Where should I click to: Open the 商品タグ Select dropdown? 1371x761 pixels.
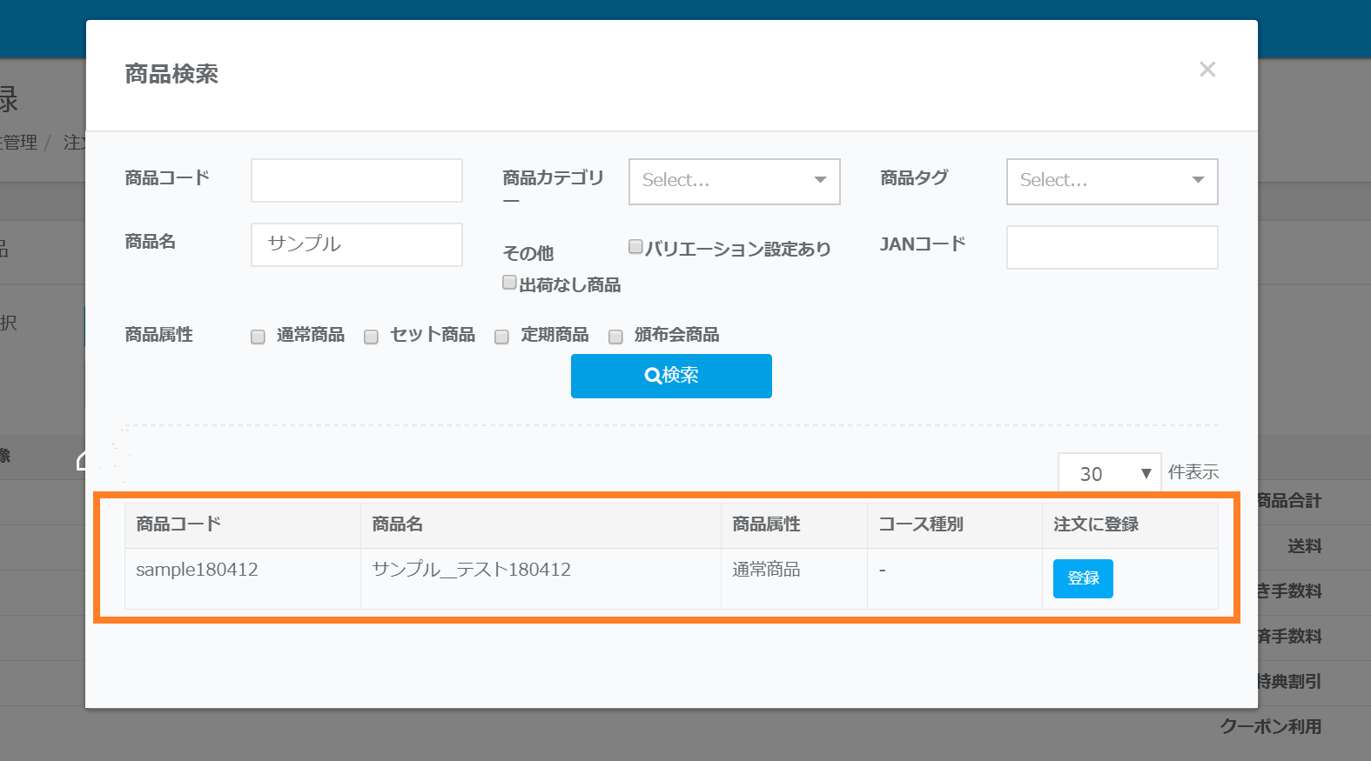tap(1112, 181)
